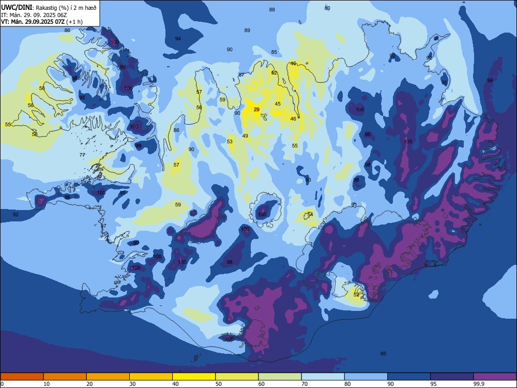Click the '99.9' legend scale label
The width and height of the screenshot is (517, 388).
click(478, 384)
